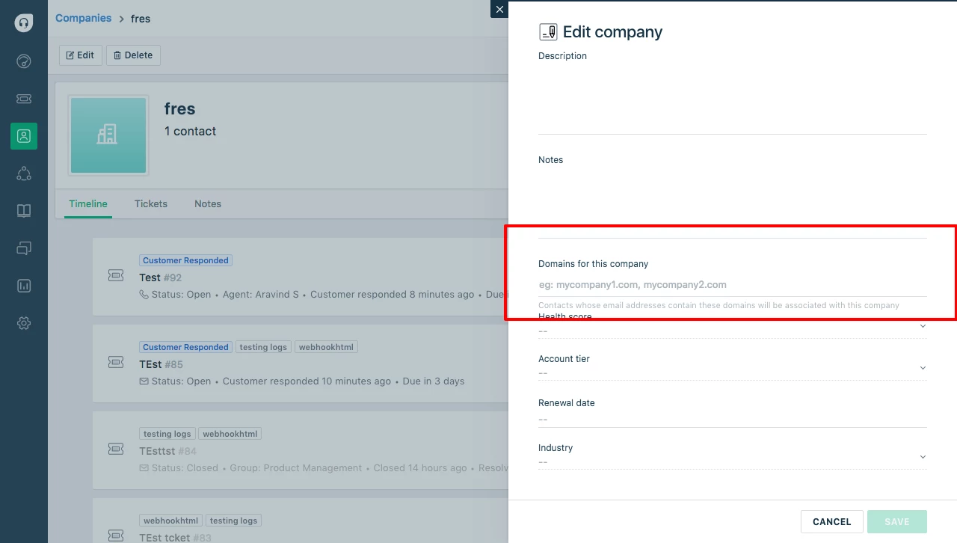The image size is (957, 543).
Task: Click Customer Responded badge on ticket #85
Action: pyautogui.click(x=185, y=347)
